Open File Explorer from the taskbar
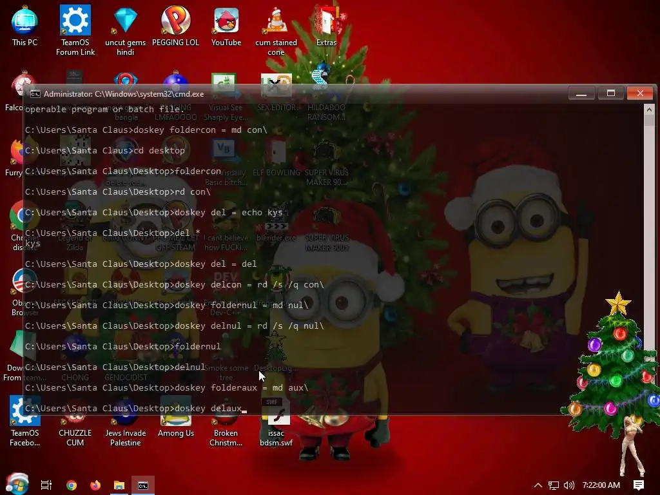Viewport: 660px width, 495px height. 119,485
